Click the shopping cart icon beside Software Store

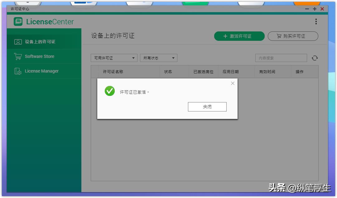coord(17,56)
